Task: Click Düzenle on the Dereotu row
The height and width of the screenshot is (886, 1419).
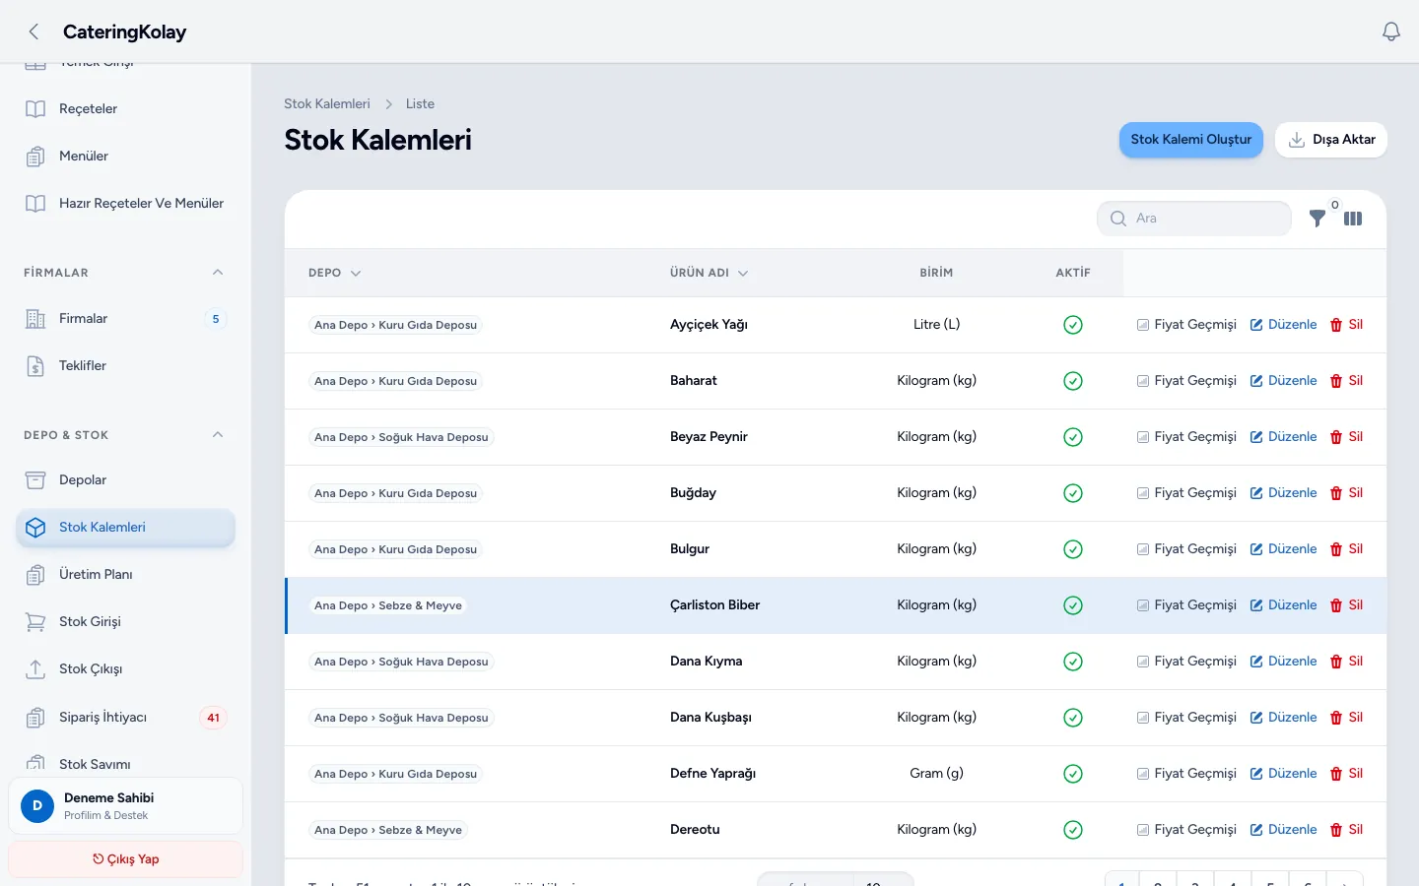Action: tap(1284, 830)
